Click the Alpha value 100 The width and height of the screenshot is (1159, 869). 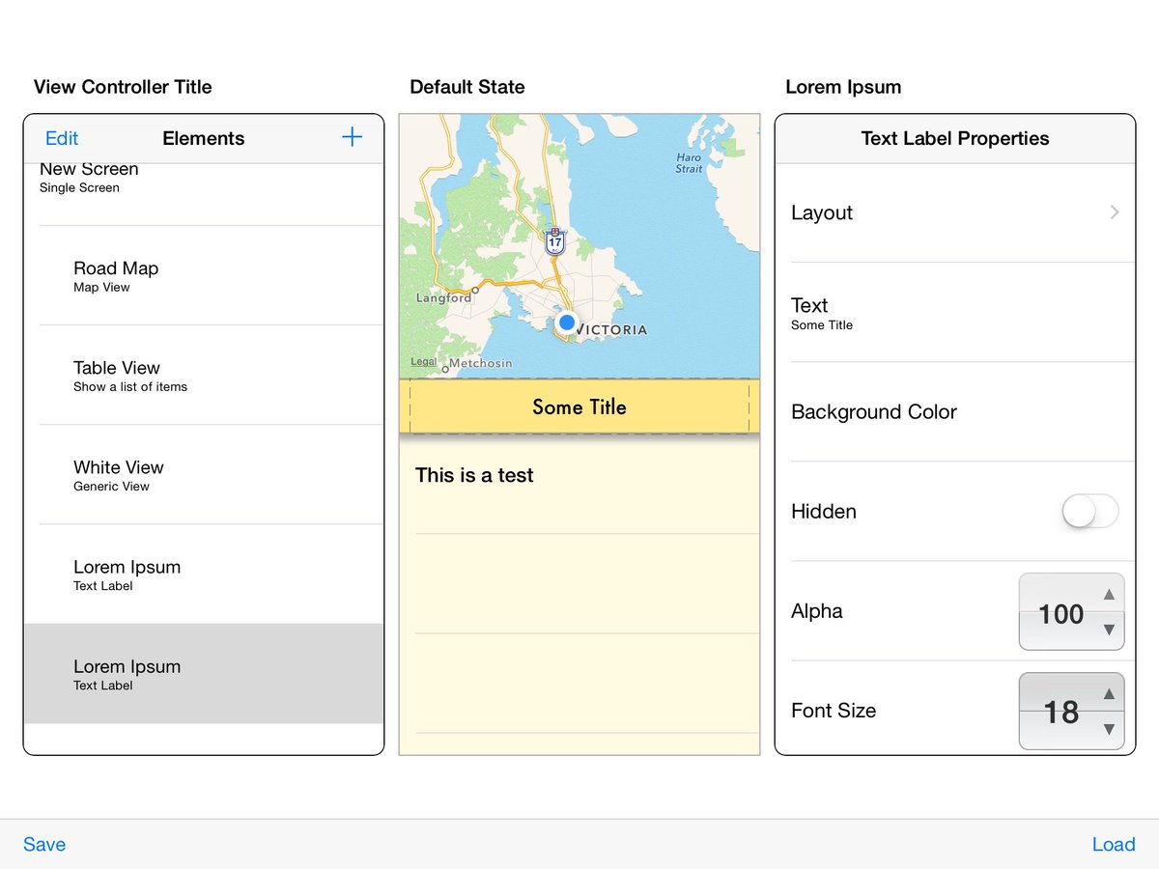click(1060, 614)
